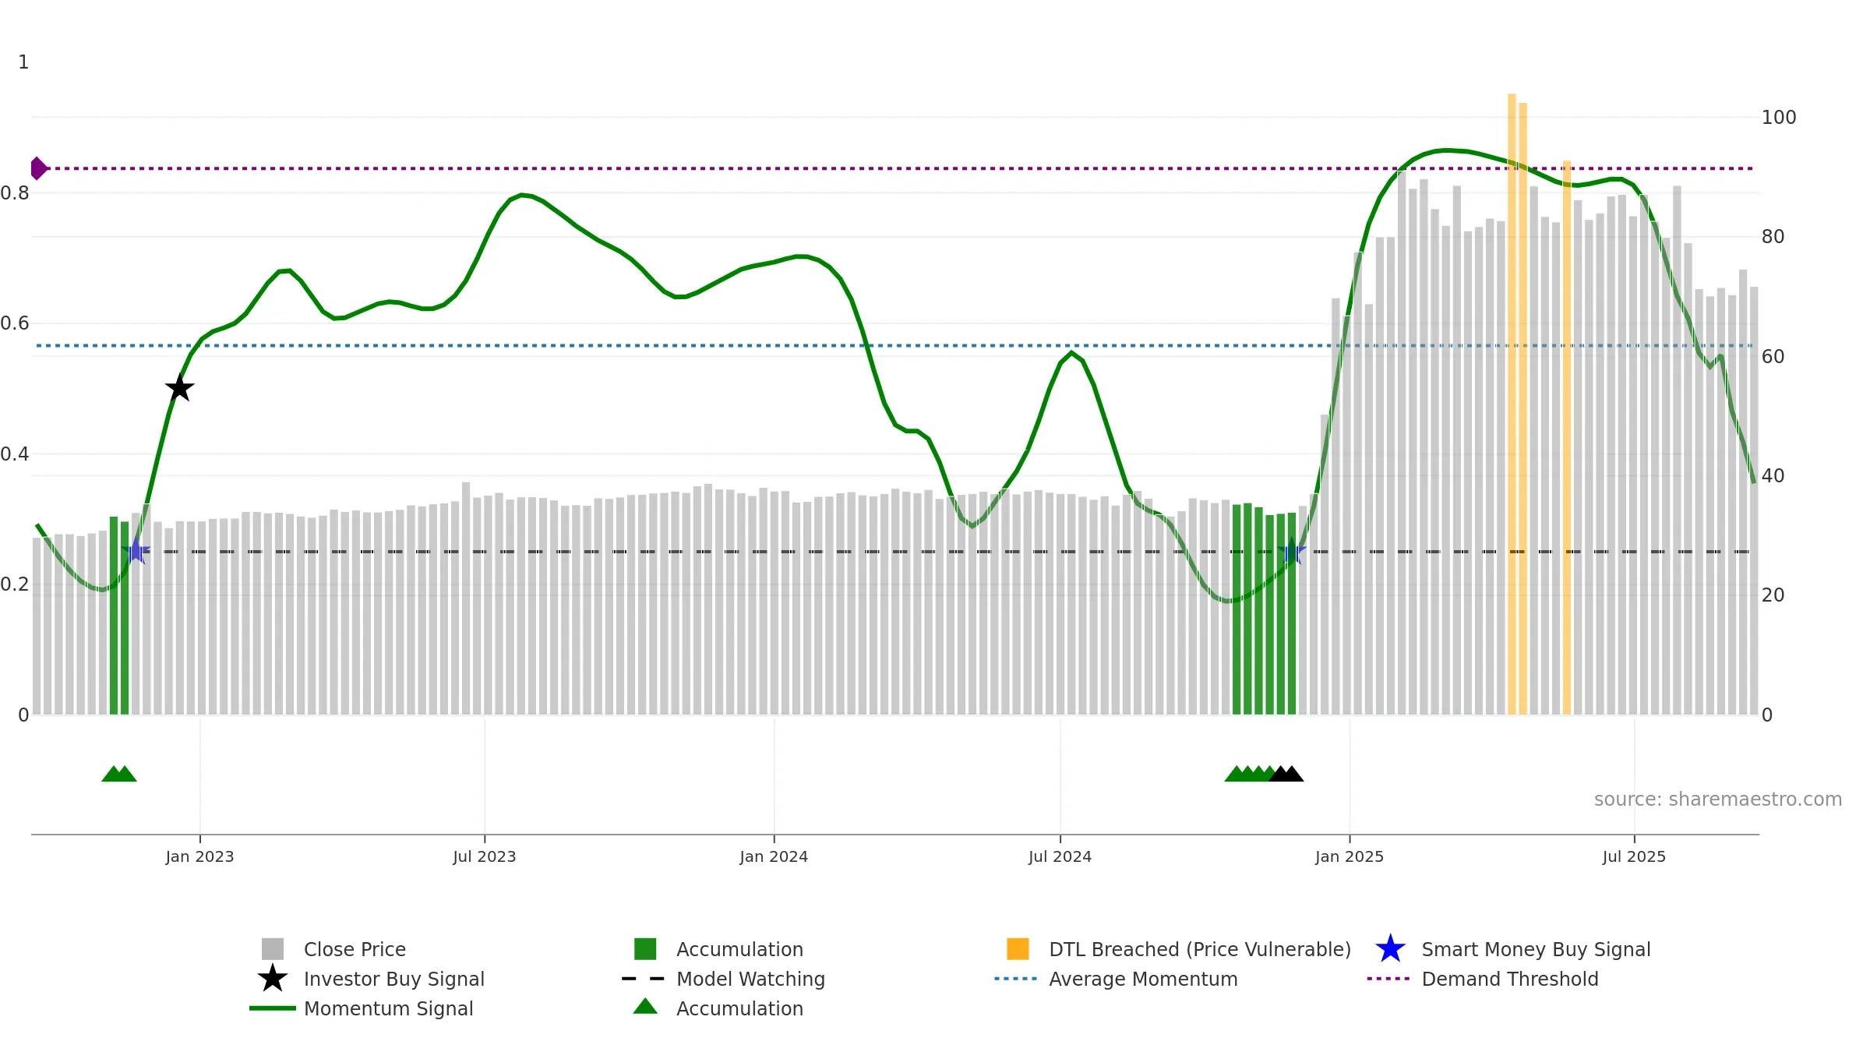Click the dashed Model Watching legend line
The width and height of the screenshot is (1870, 1052).
tap(644, 979)
